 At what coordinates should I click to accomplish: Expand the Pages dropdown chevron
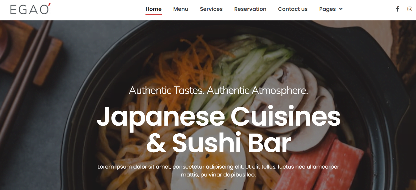(x=341, y=9)
